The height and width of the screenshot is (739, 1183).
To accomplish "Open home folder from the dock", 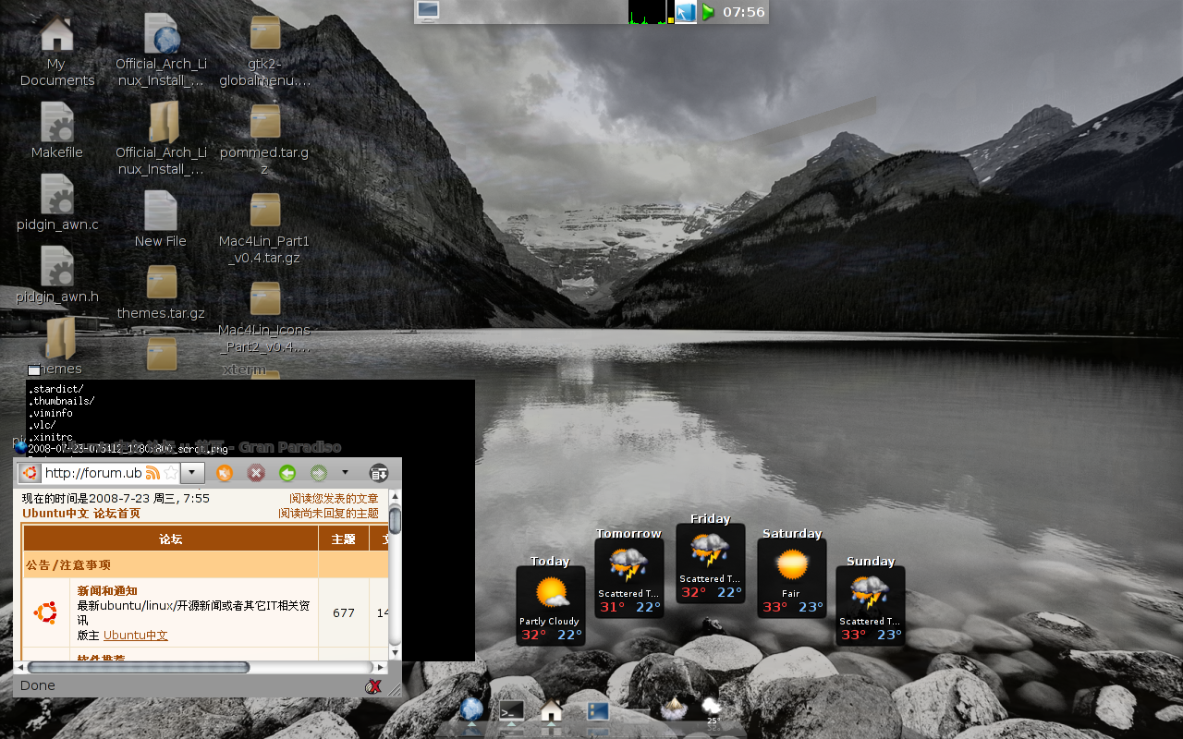I will [552, 709].
